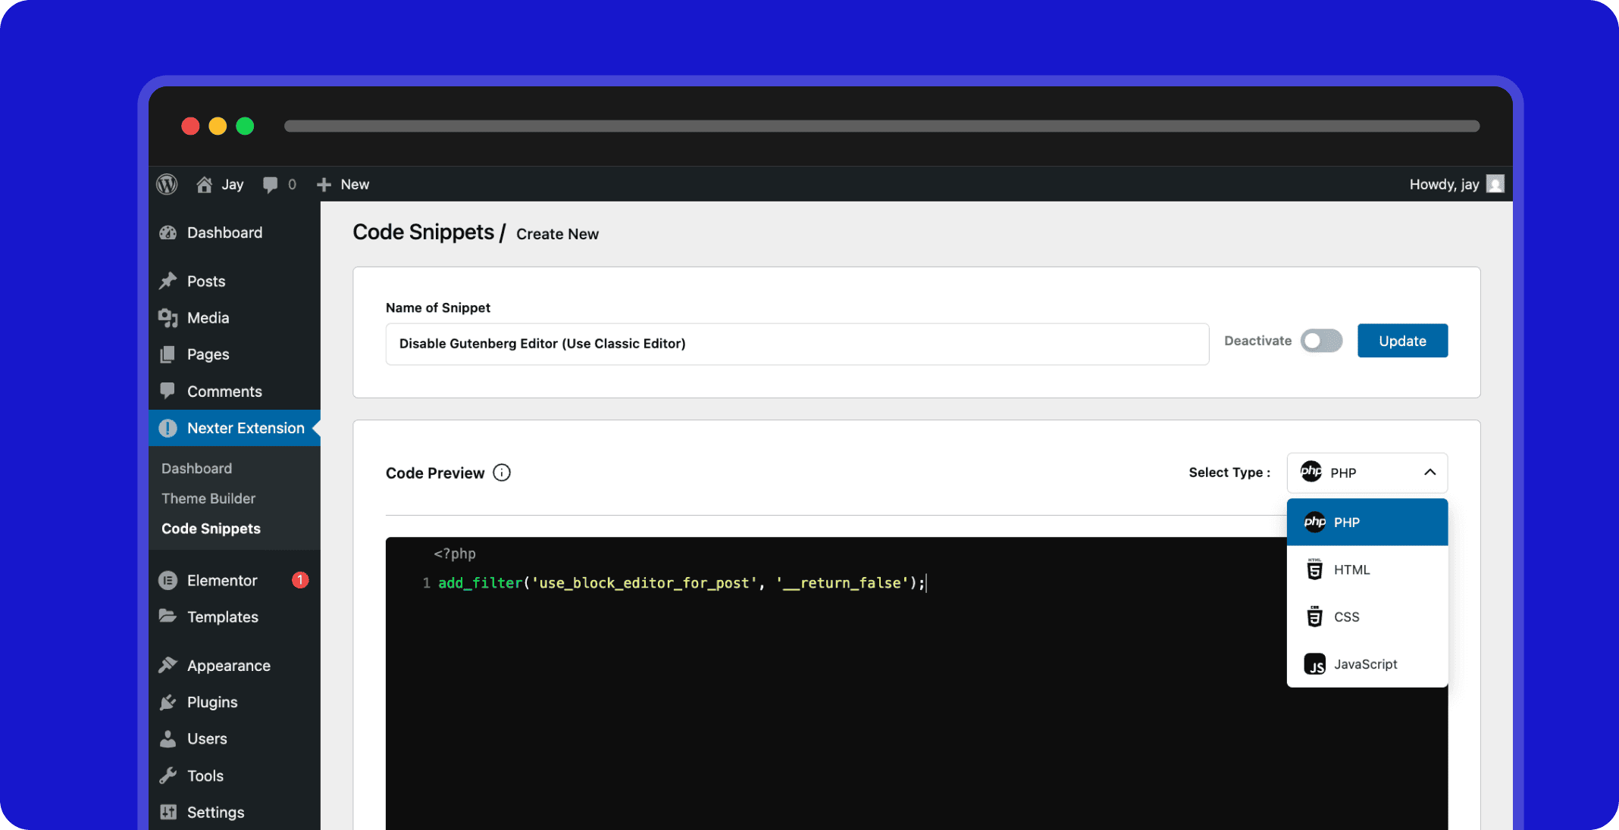Viewport: 1619px width, 830px height.
Task: View the comments bubble in admin bar
Action: click(x=270, y=185)
